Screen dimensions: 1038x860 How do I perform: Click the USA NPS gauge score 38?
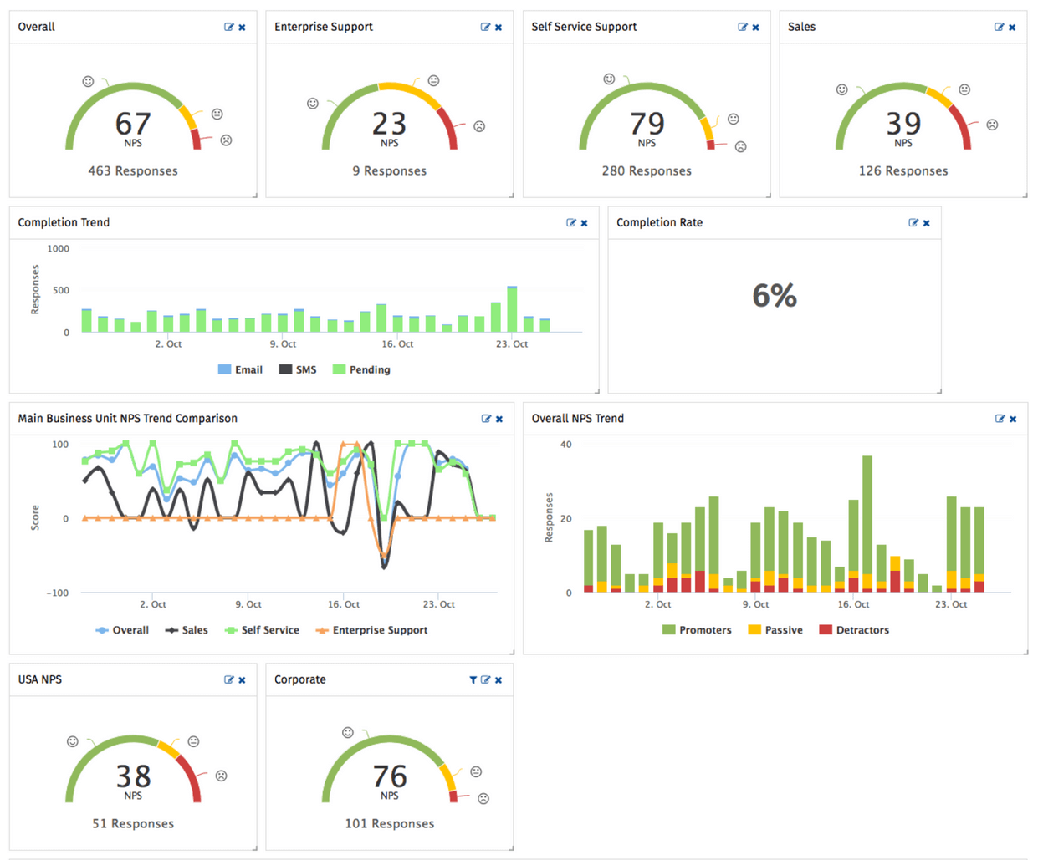[133, 777]
